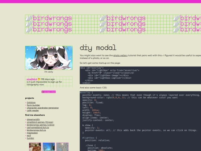Viewport: 201px width, 151px height.
Task: Click the "projects" sidebar heading
Action: click(30, 98)
